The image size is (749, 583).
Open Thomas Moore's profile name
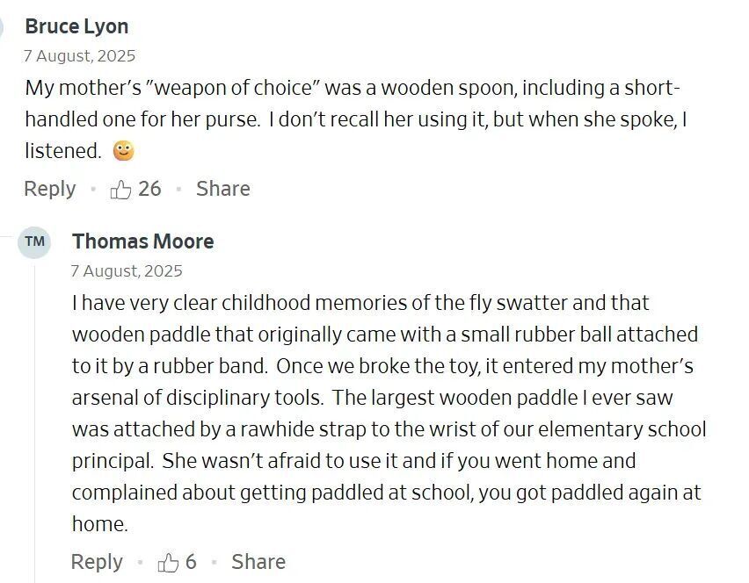142,241
